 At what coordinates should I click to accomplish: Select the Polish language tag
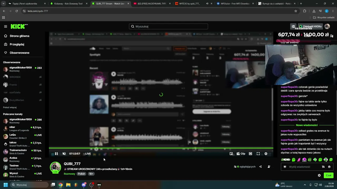tap(81, 174)
